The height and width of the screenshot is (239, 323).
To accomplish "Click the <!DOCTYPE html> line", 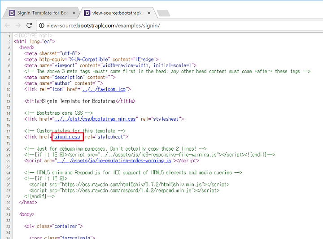I will coord(33,35).
